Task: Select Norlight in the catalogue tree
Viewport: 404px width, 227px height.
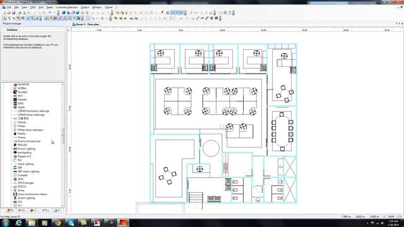Action: (x=23, y=92)
